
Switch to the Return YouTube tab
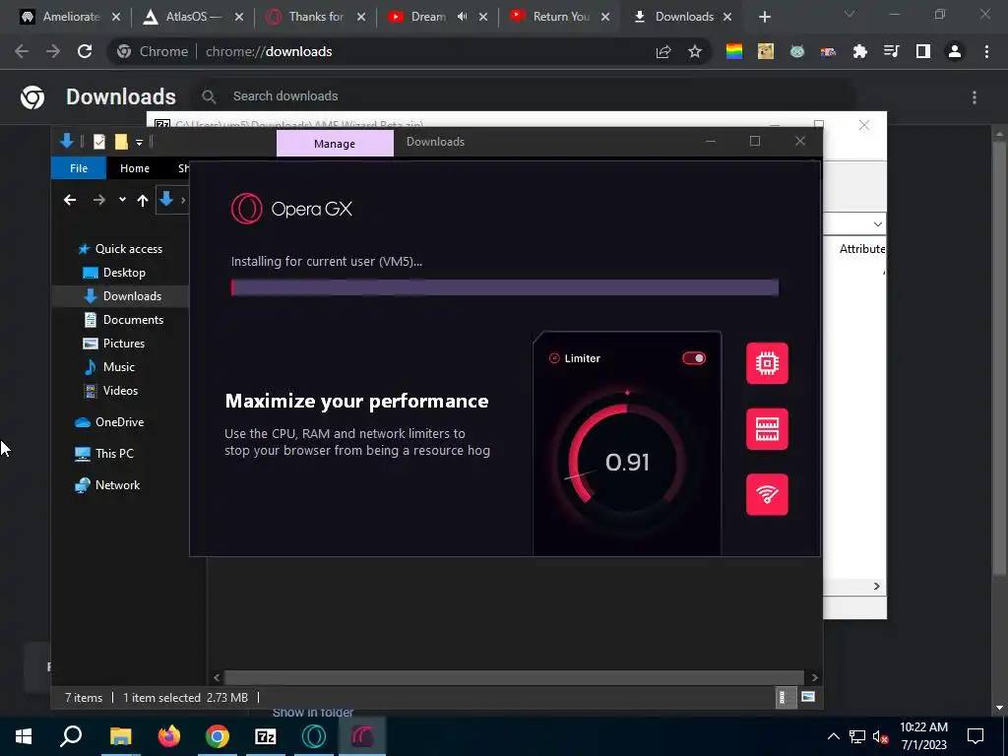click(x=559, y=17)
